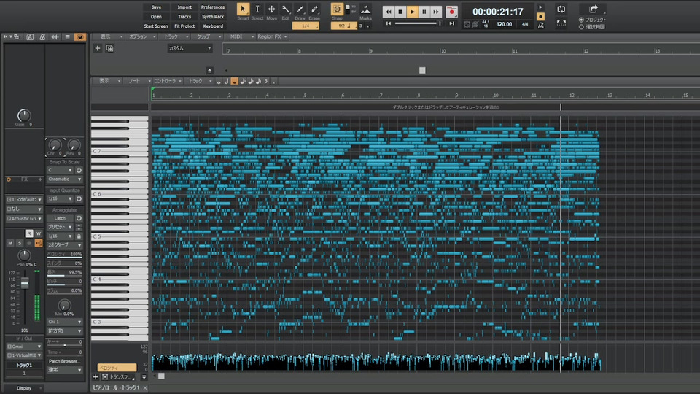Stop playback with the Stop button
Screen dimensions: 700x394
pyautogui.click(x=400, y=12)
